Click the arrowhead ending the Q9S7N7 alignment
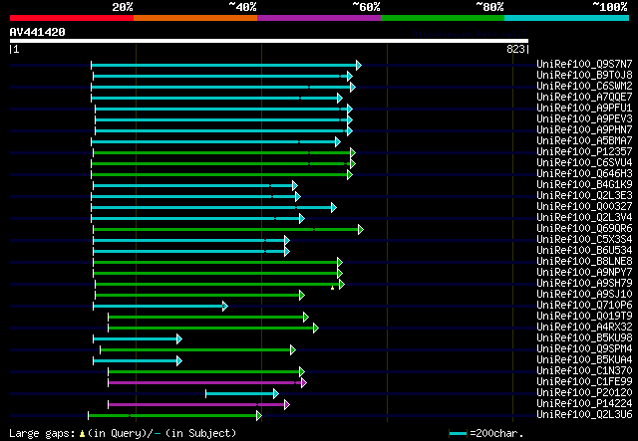The width and height of the screenshot is (638, 441). click(x=359, y=65)
